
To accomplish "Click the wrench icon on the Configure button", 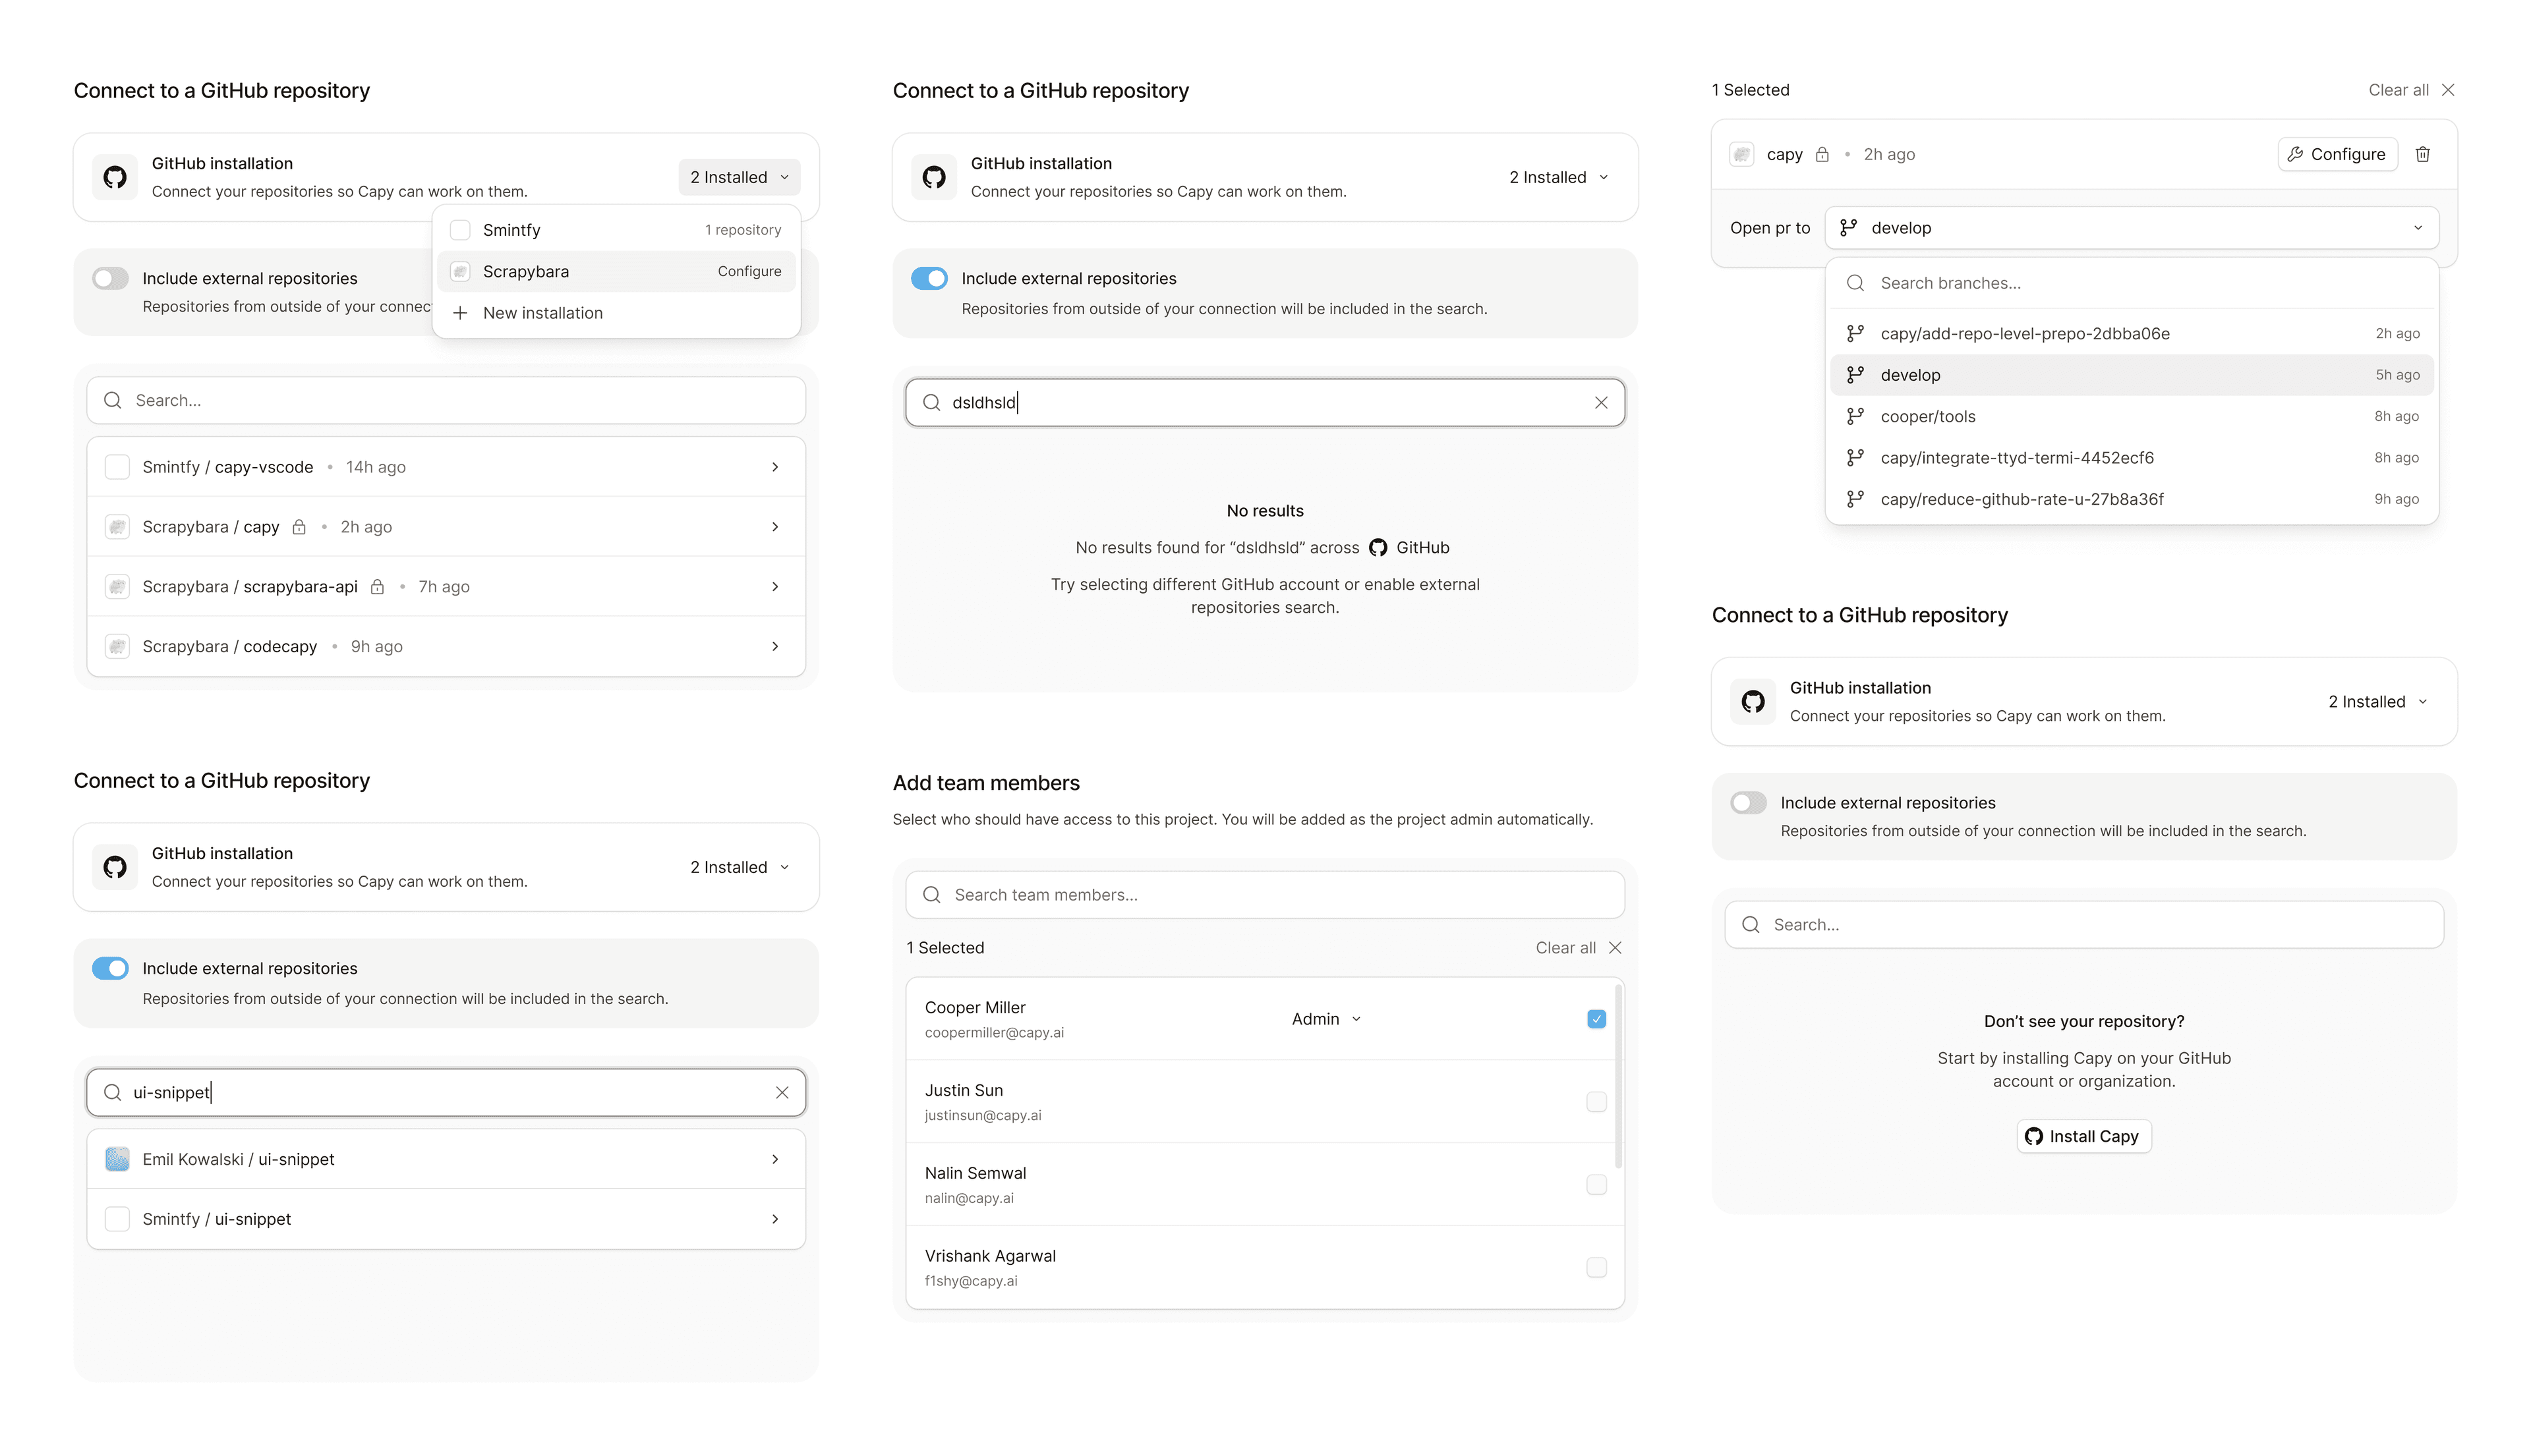I will [x=2295, y=154].
